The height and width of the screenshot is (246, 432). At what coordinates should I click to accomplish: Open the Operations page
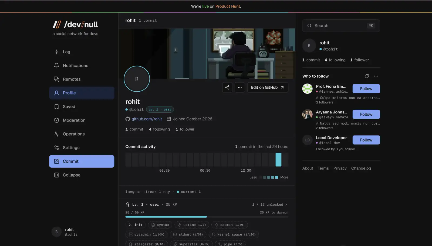82,134
